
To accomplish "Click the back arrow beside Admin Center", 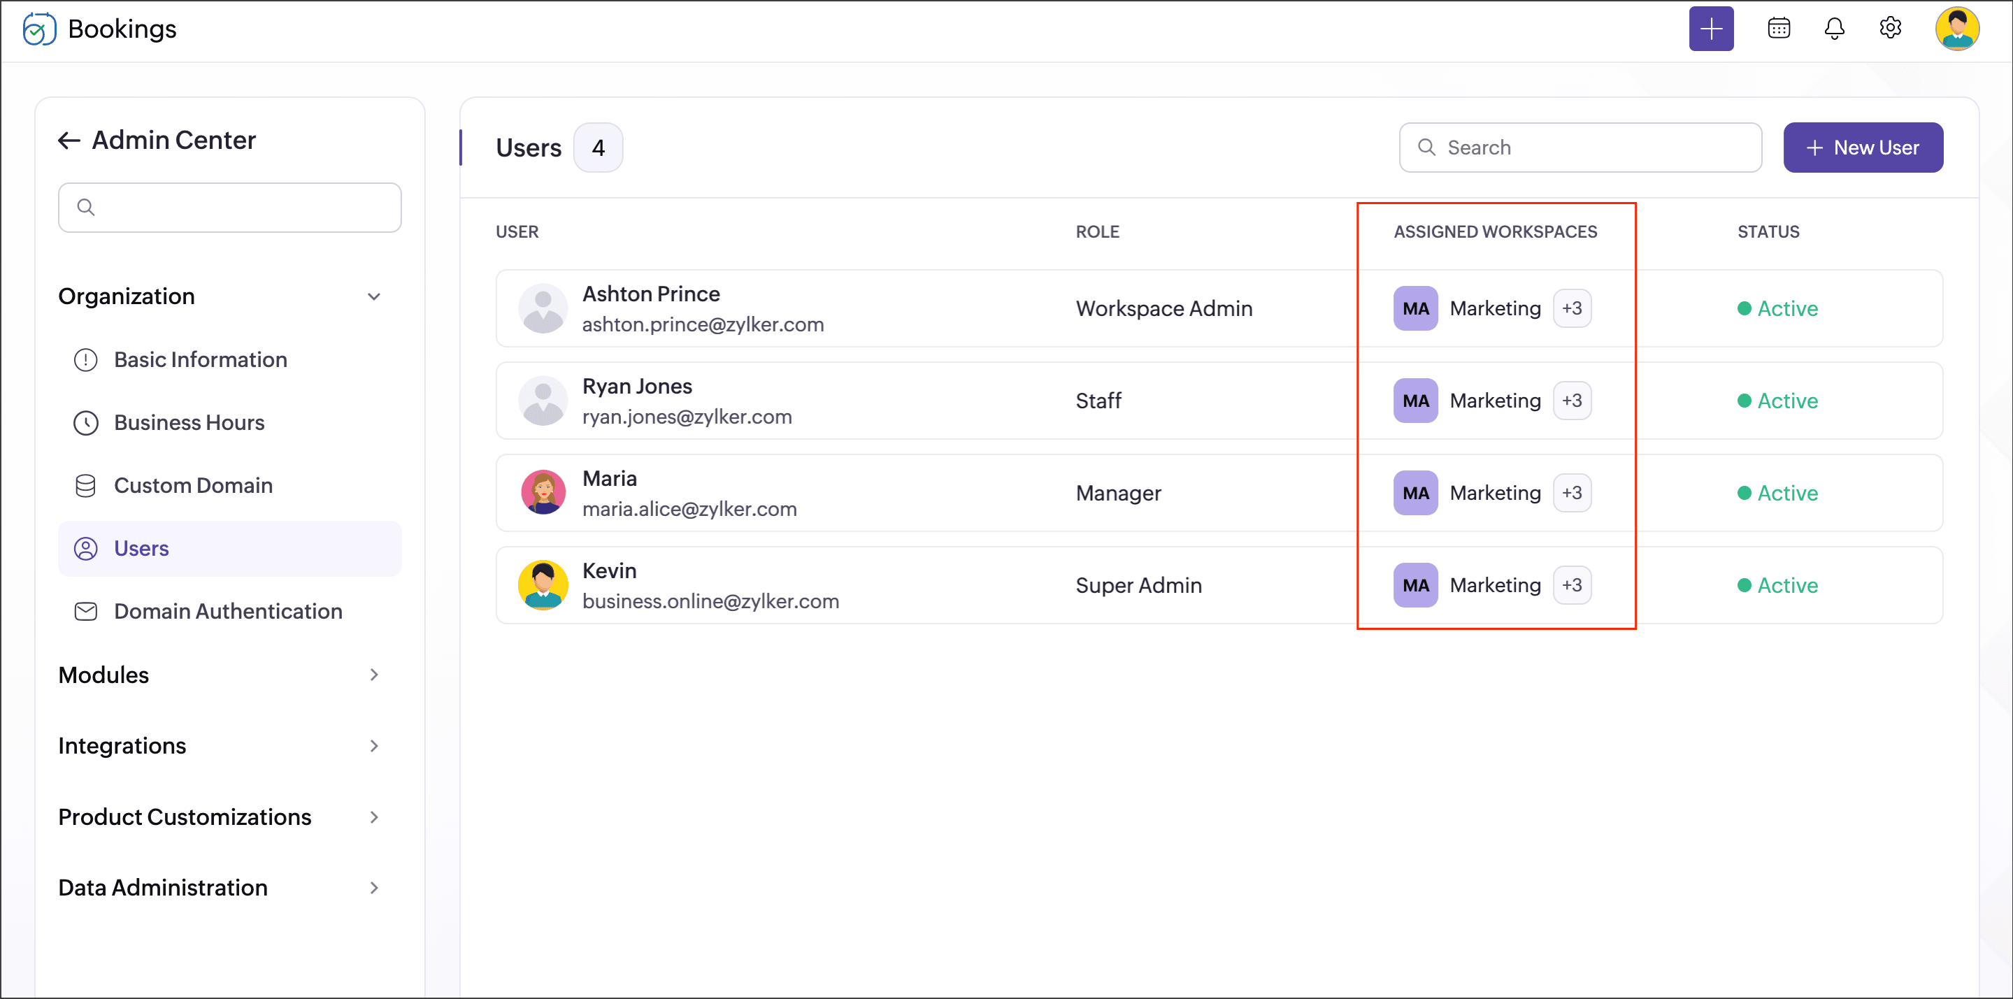I will (69, 141).
